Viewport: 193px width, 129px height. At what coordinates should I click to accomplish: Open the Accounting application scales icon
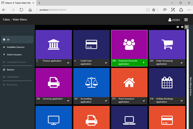point(91,83)
